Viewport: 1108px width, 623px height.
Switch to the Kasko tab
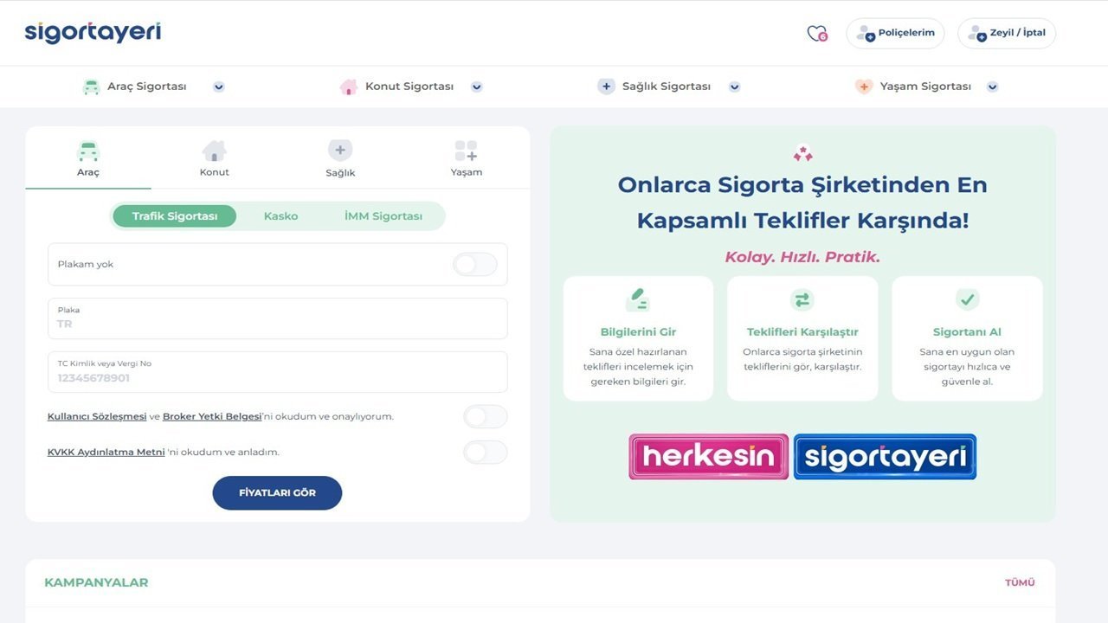click(x=280, y=216)
